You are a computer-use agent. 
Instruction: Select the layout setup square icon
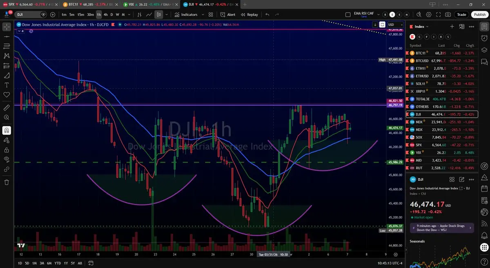tap(348, 14)
